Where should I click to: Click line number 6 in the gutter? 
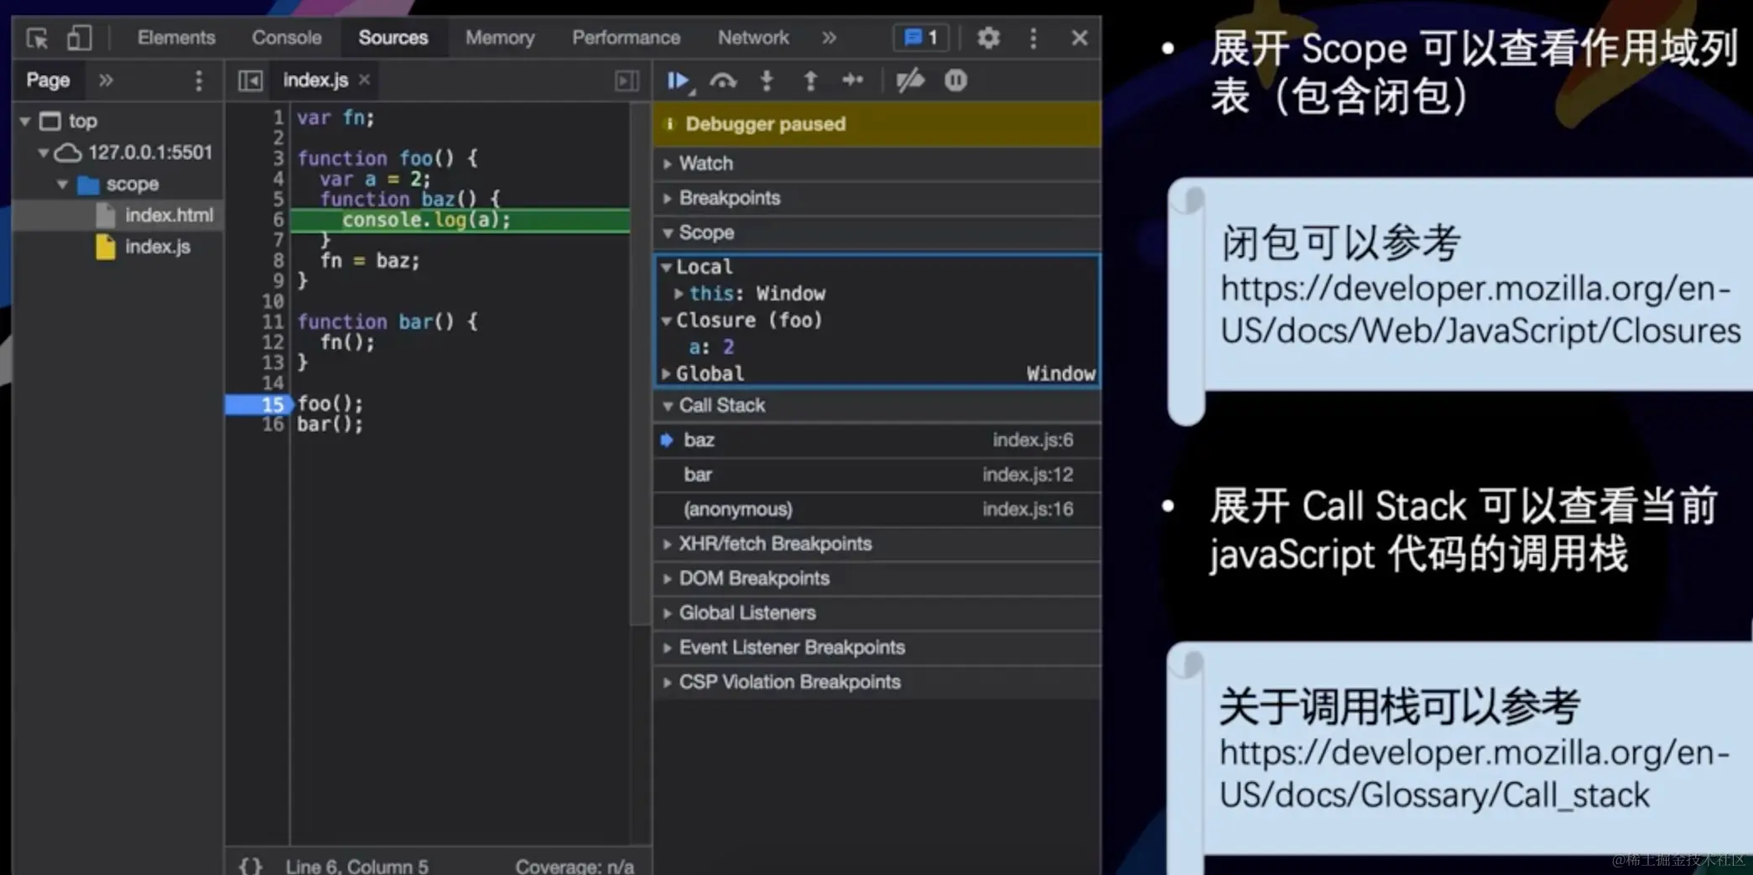tap(278, 220)
